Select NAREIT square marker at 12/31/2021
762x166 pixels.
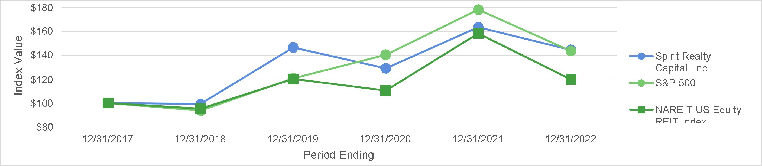[x=478, y=34]
